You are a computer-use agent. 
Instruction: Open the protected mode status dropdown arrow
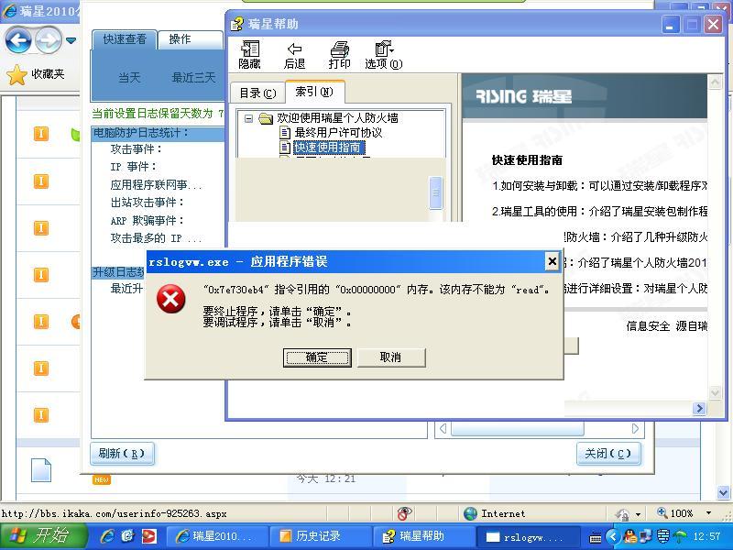(638, 514)
